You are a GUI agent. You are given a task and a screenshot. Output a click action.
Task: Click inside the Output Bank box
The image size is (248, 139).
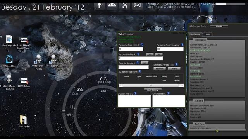169,101
